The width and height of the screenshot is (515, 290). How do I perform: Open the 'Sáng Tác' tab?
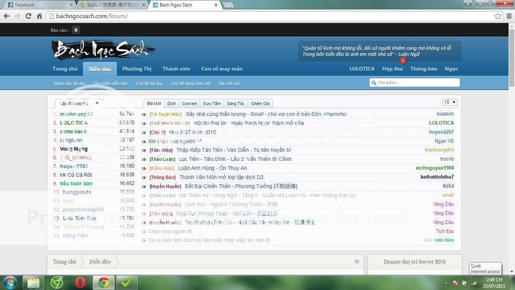click(235, 103)
